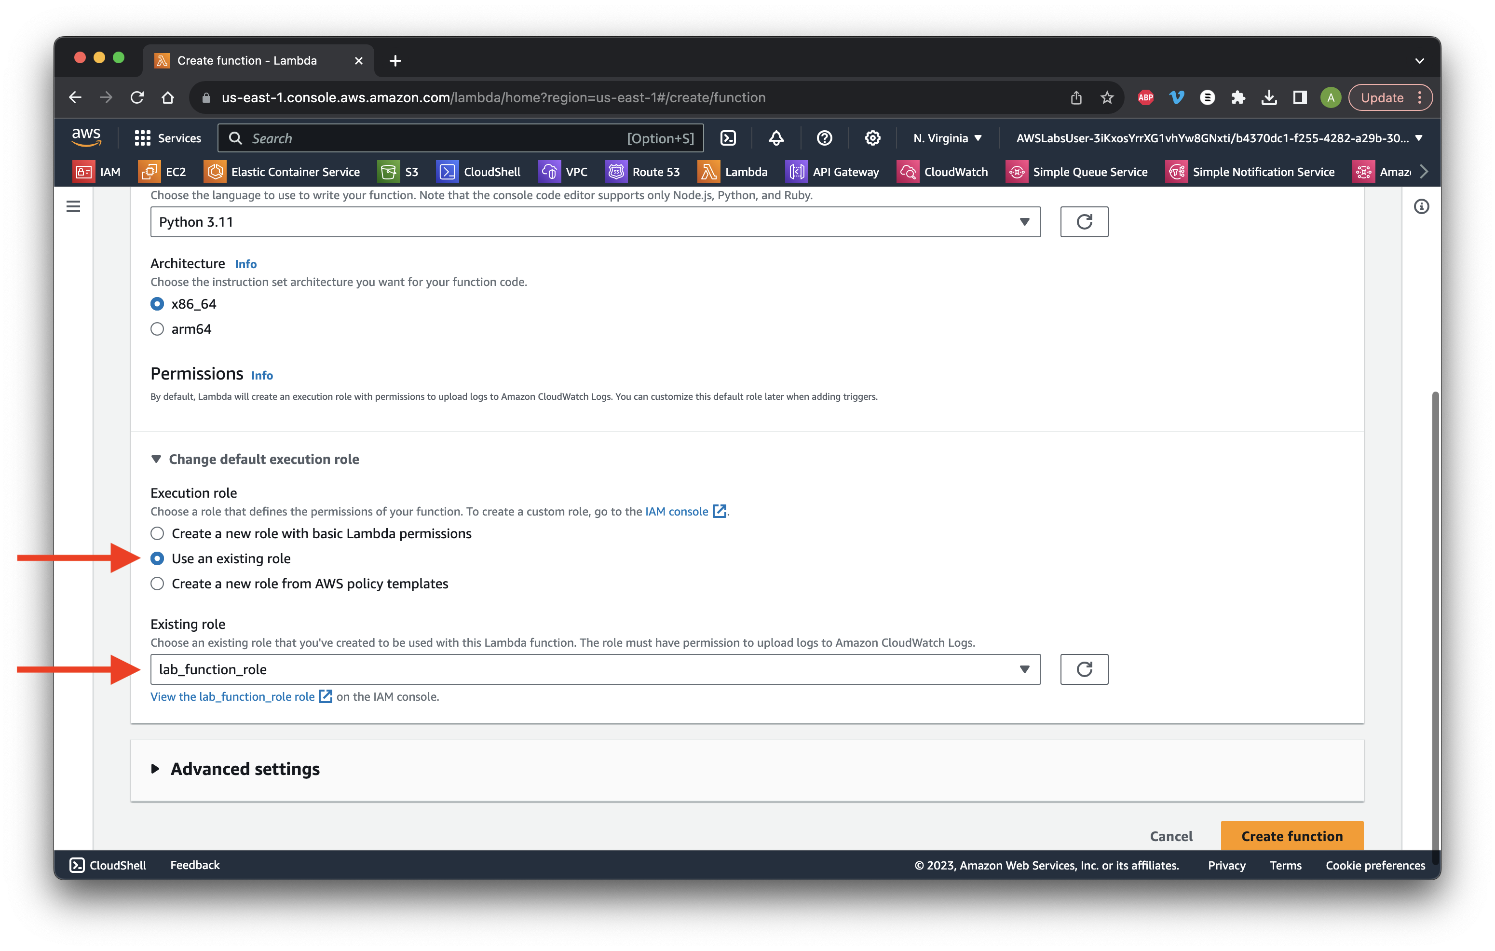The height and width of the screenshot is (951, 1495).
Task: Open the Privacy footer link
Action: pyautogui.click(x=1226, y=865)
